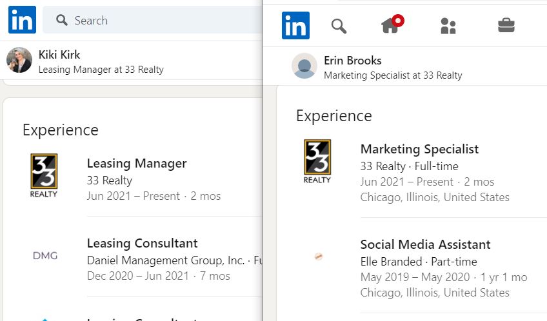Open Erin Brooks' profile avatar
The height and width of the screenshot is (321, 547).
(x=304, y=66)
